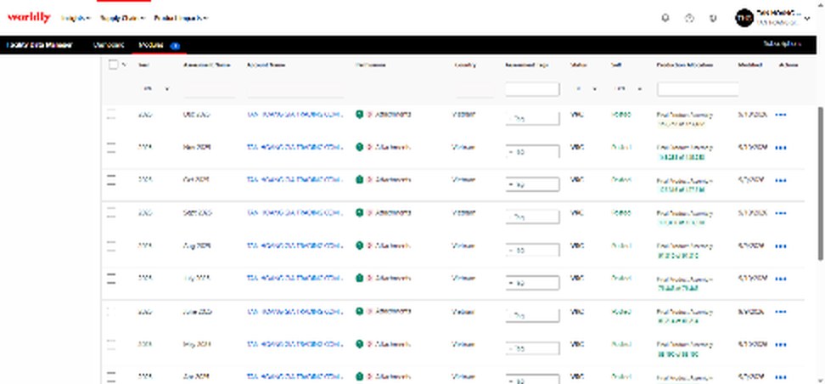Click green shield icon in Nov row
This screenshot has width=825, height=384.
(359, 147)
